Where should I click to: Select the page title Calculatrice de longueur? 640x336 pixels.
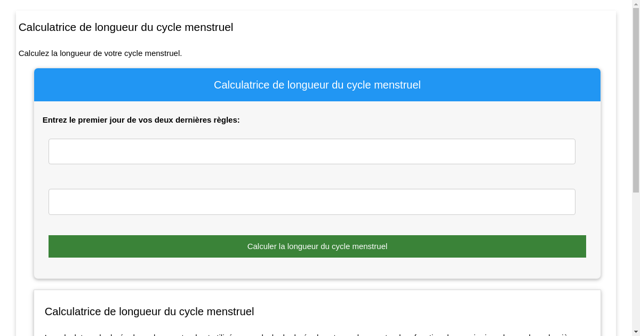click(126, 27)
